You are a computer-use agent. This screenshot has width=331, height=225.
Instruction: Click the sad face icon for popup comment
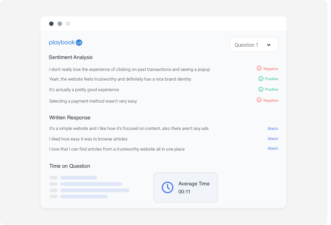pyautogui.click(x=259, y=68)
